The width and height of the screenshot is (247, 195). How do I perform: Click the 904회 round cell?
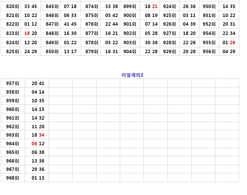pyautogui.click(x=130, y=52)
